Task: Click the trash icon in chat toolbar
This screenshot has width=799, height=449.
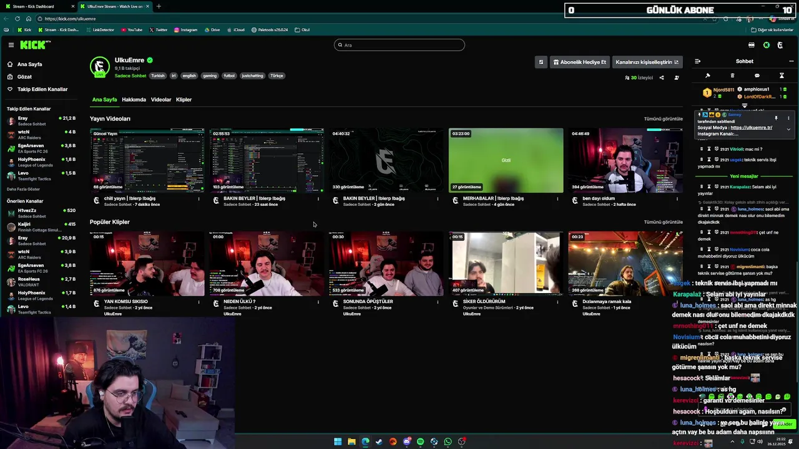Action: click(x=732, y=75)
